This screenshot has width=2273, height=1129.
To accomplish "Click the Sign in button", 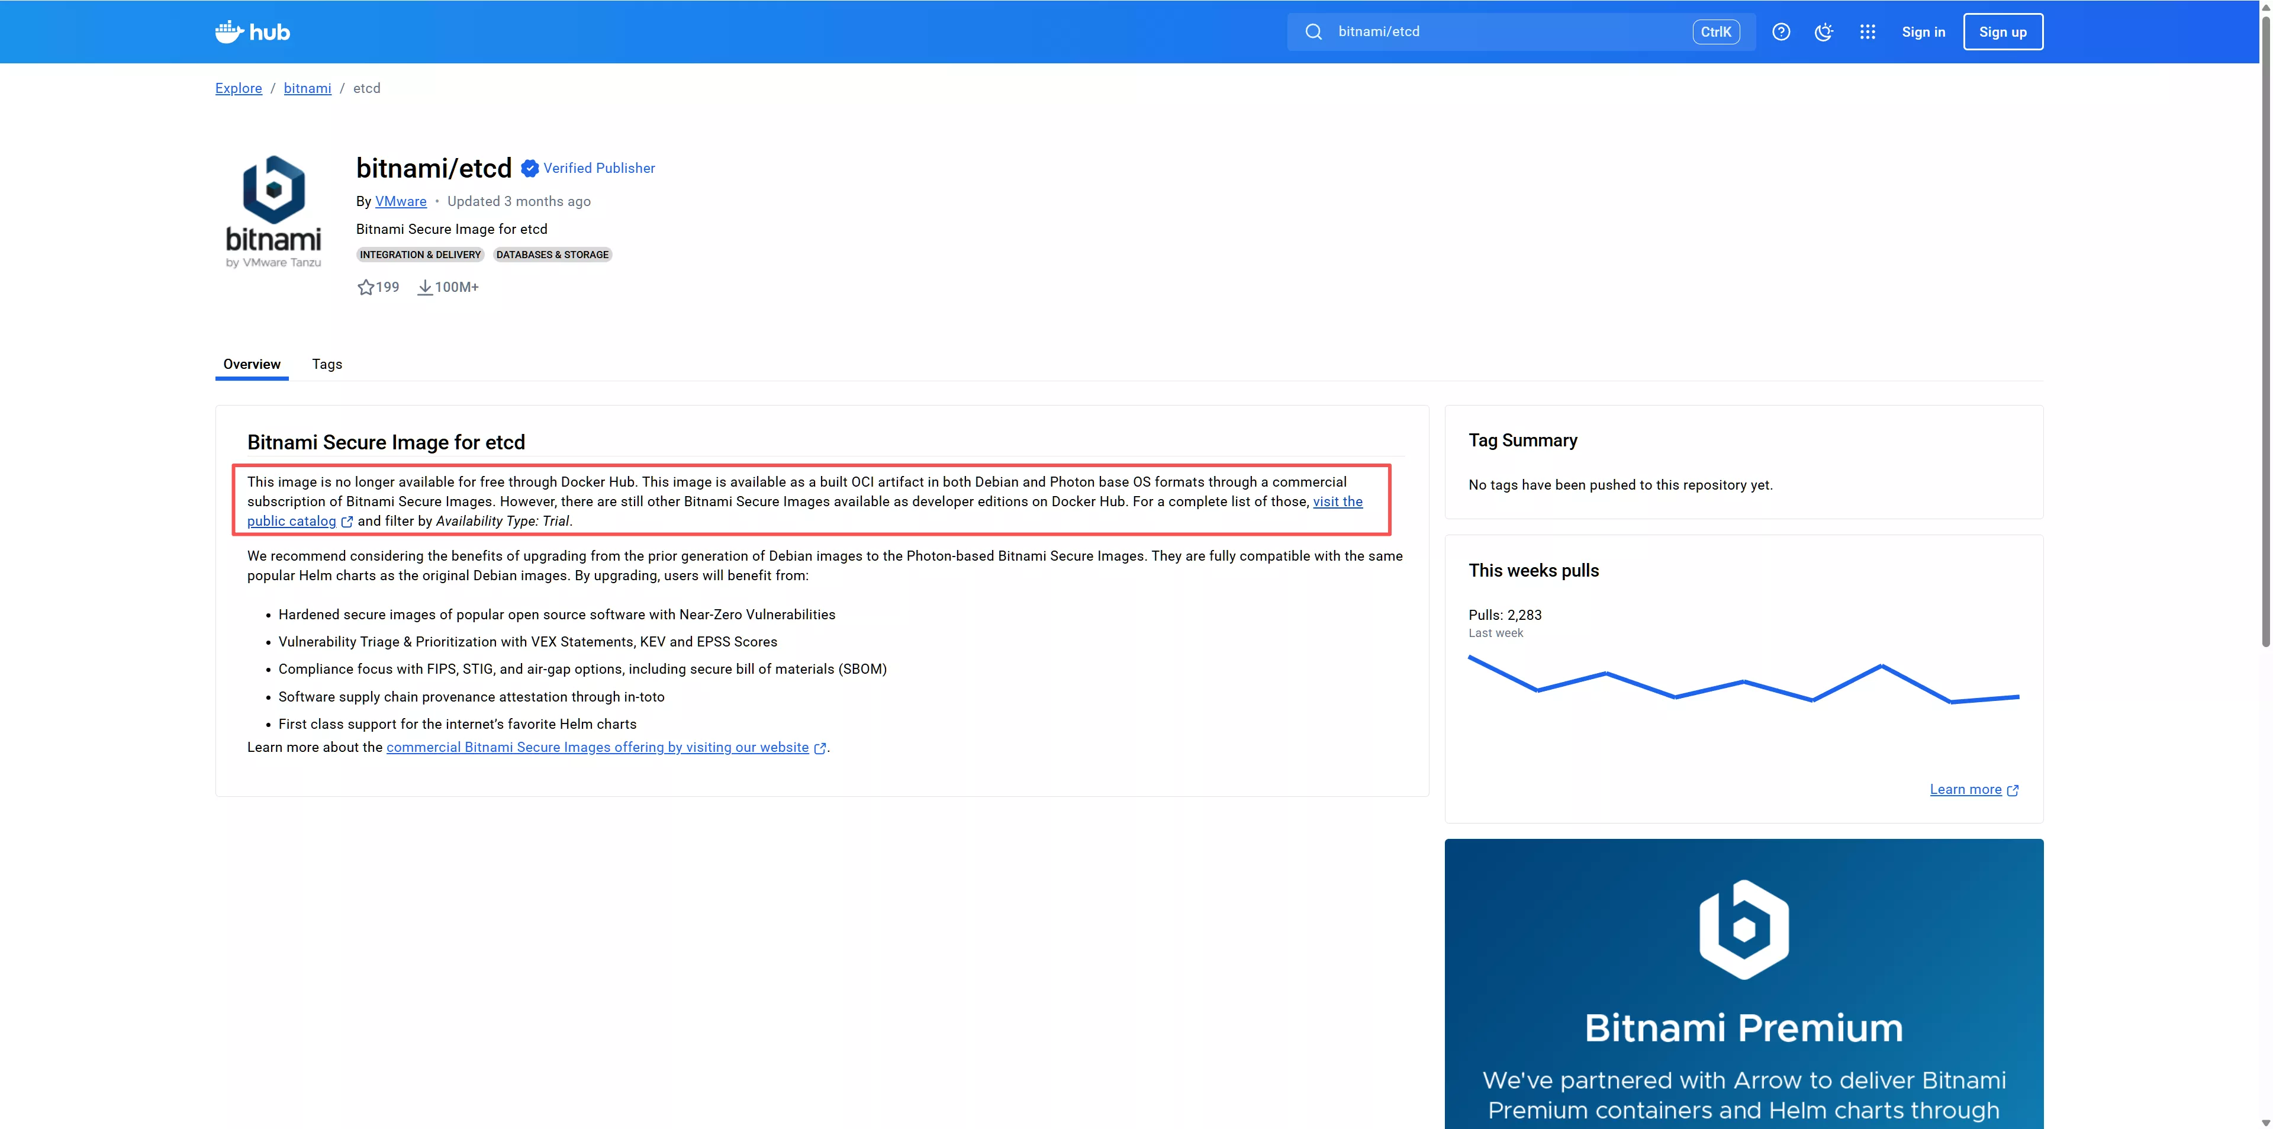I will pos(1923,31).
